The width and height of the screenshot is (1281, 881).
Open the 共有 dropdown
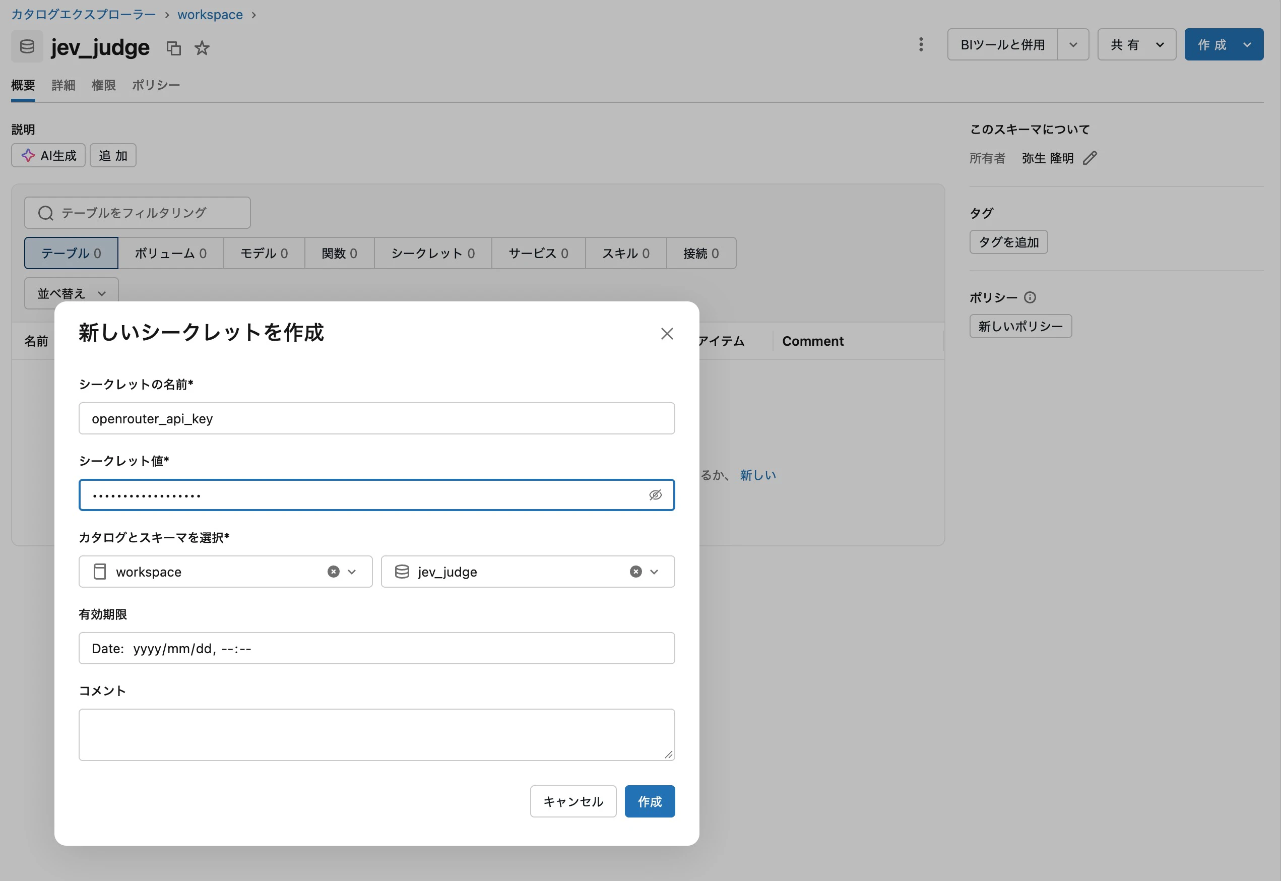[x=1137, y=45]
